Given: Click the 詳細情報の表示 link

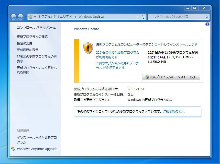Looking at the screenshot, I should (x=174, y=111).
